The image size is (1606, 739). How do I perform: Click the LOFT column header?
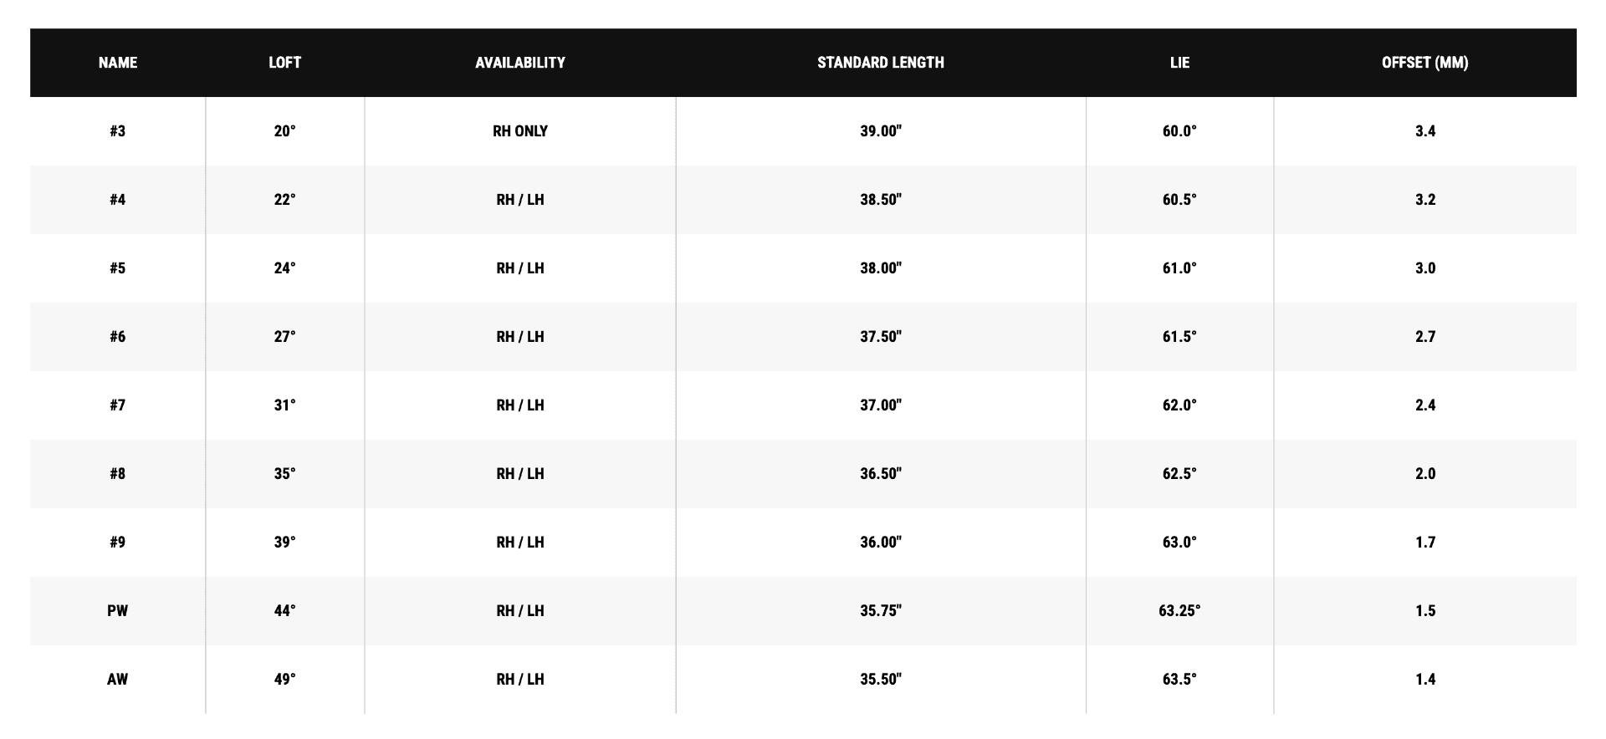coord(284,63)
